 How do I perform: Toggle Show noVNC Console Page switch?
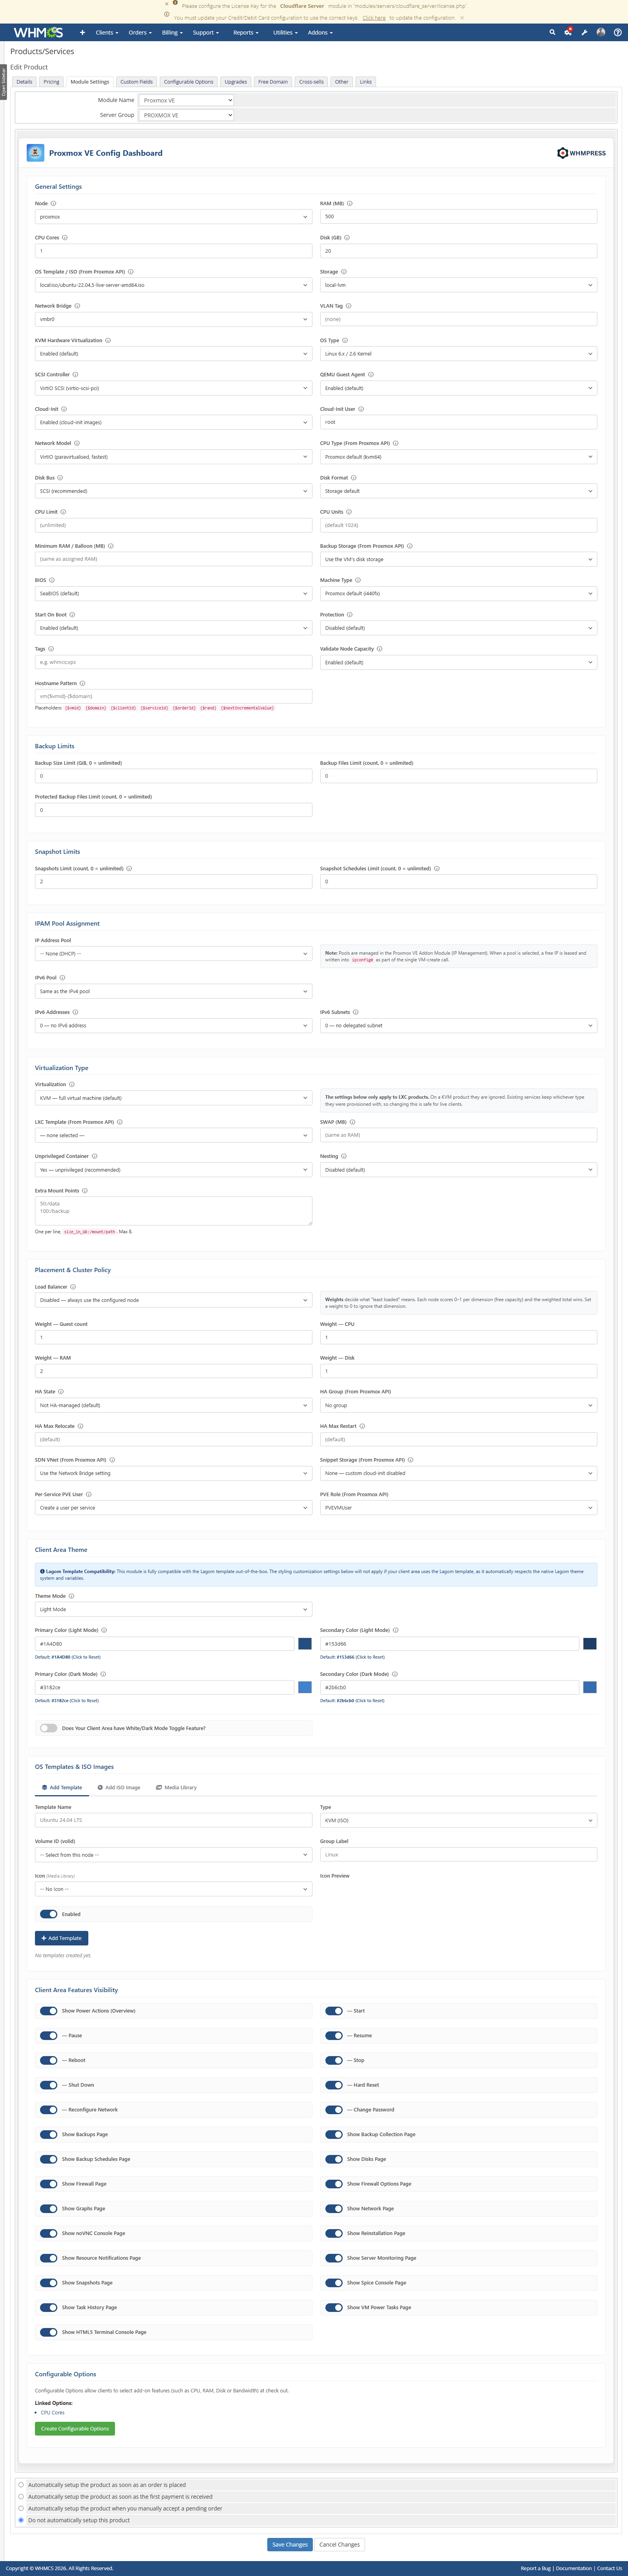point(48,2233)
